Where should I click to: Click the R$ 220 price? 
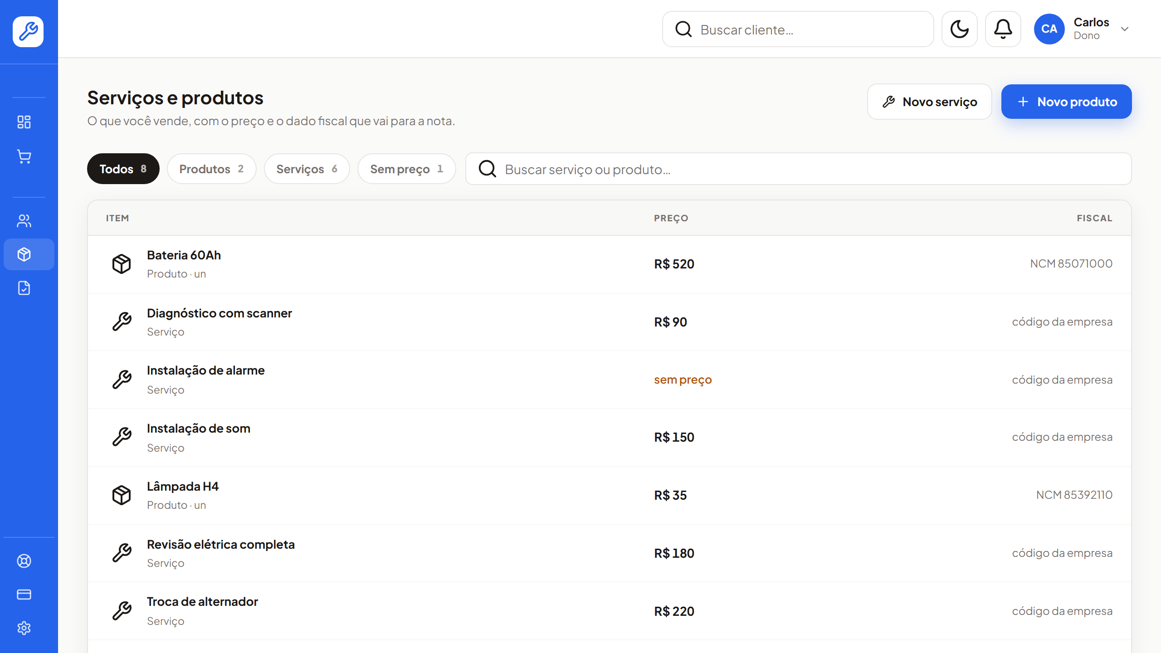(674, 611)
